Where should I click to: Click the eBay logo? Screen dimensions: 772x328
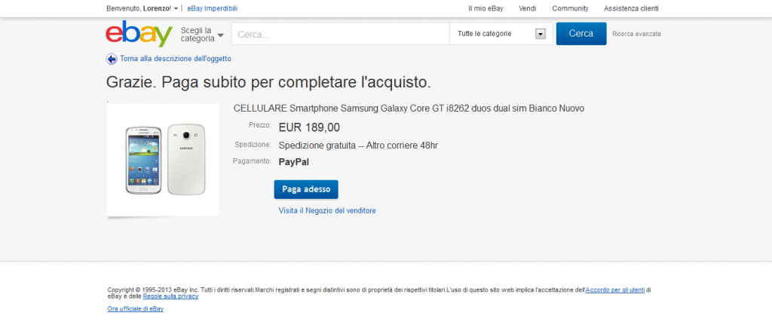[x=139, y=33]
